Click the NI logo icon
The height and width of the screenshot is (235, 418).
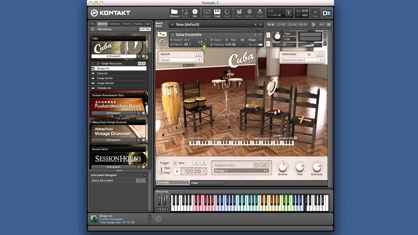click(x=326, y=13)
